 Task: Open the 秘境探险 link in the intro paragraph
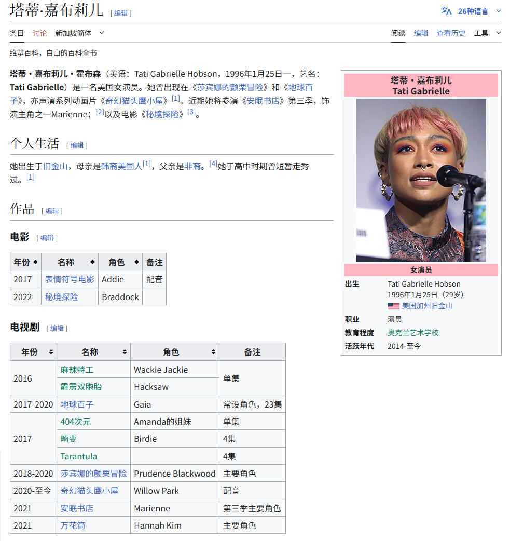point(162,114)
